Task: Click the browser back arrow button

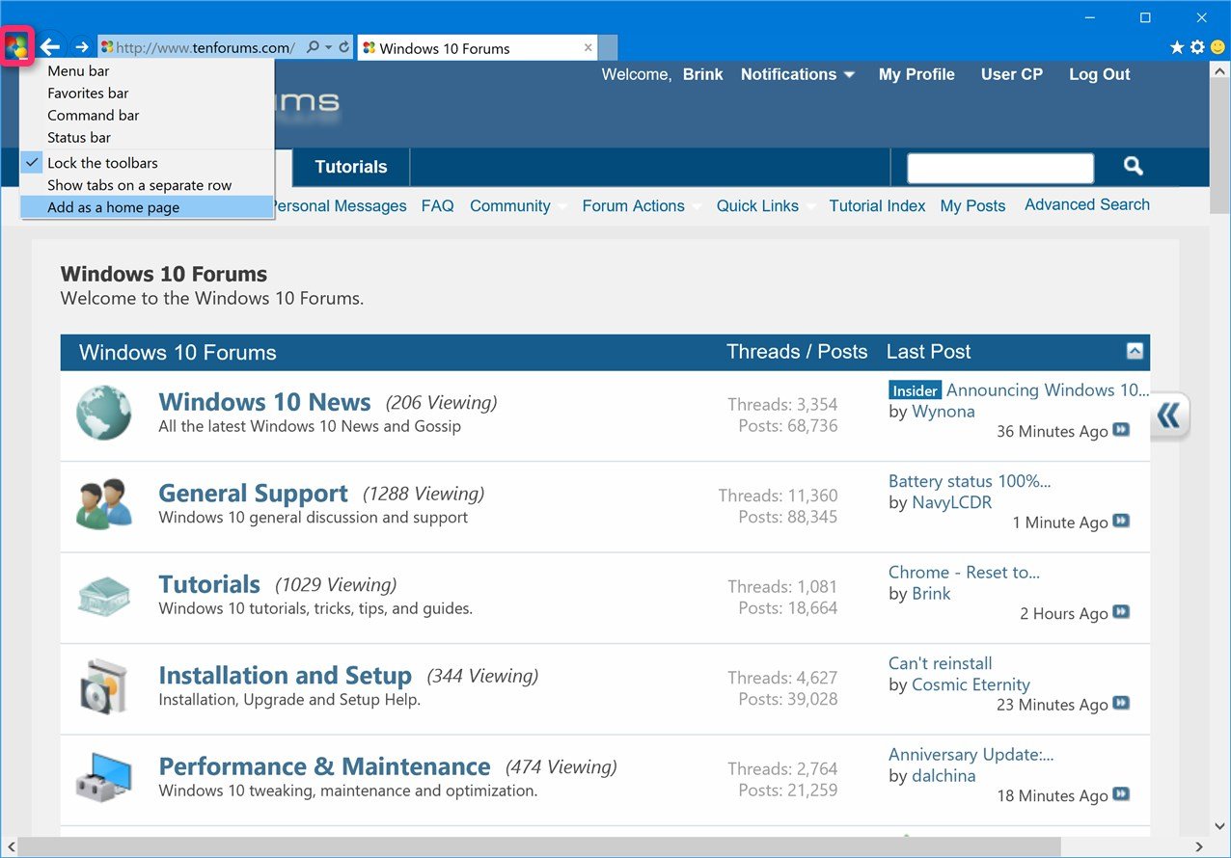Action: pos(50,47)
